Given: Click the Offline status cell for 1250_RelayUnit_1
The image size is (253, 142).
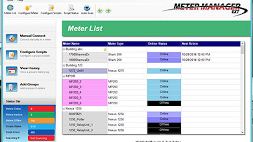Looking at the screenshot, I should tap(164, 125).
